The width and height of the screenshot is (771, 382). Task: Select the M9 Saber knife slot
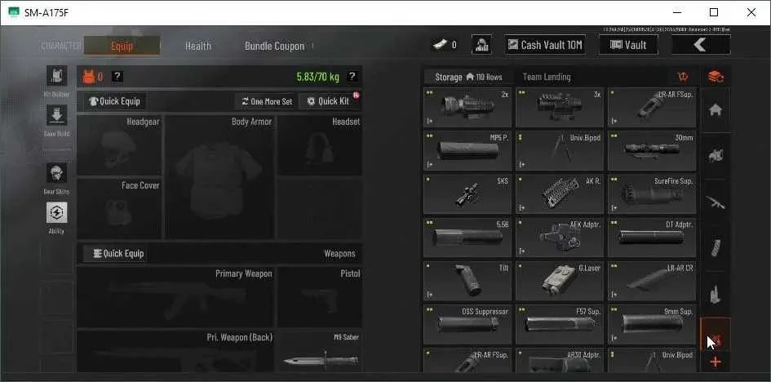[320, 352]
